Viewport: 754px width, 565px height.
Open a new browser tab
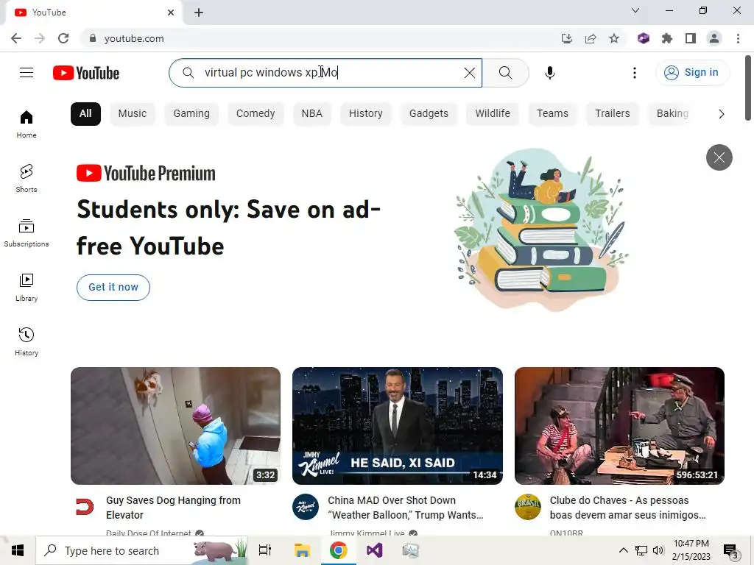click(199, 13)
